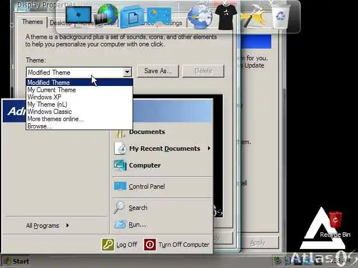Screen dimensions: 358x268
Task: Click the taskbar clock
Action: pos(341,261)
